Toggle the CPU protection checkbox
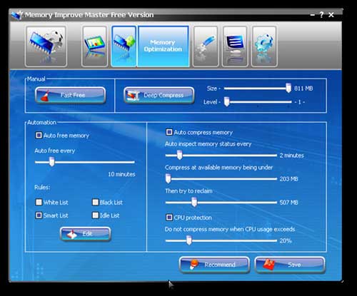 click(x=169, y=218)
